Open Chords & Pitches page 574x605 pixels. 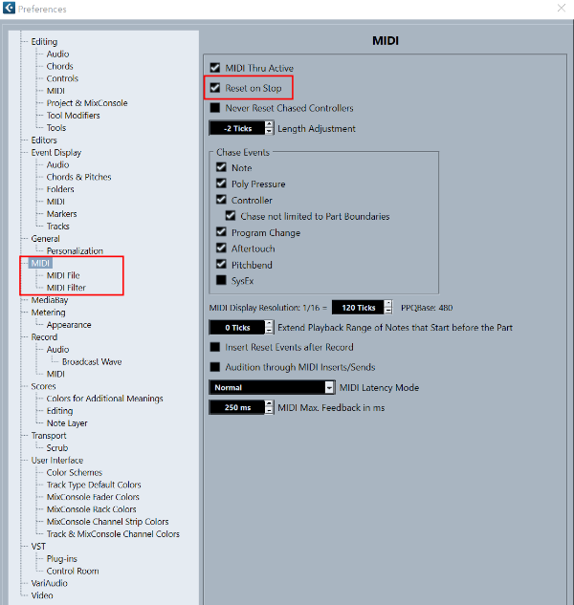(78, 177)
